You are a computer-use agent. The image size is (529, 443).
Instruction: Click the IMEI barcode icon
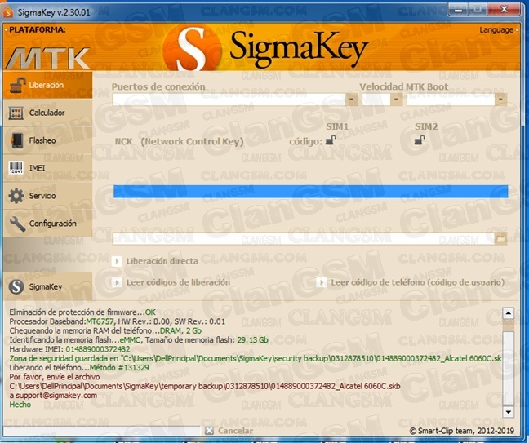pos(16,168)
